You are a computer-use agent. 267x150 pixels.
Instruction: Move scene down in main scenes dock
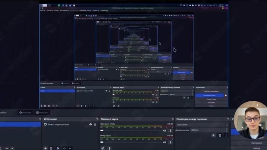point(12,148)
